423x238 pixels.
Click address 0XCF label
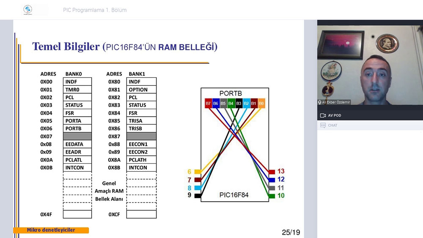pyautogui.click(x=114, y=215)
